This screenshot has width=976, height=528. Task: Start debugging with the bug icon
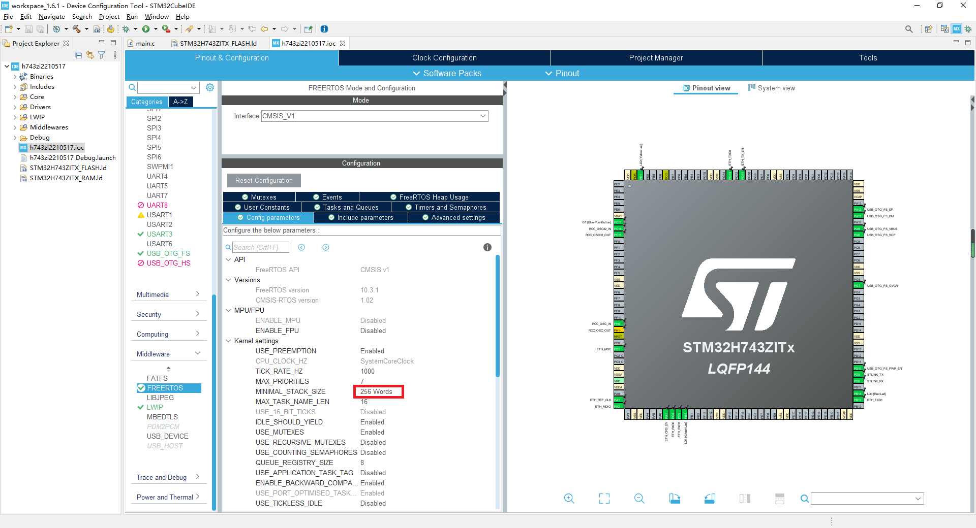pos(127,29)
